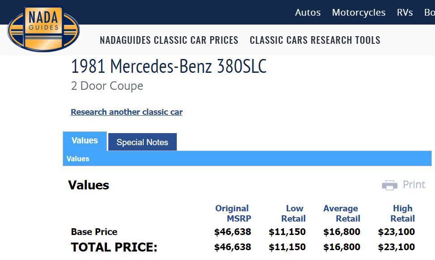Image resolution: width=435 pixels, height=260 pixels.
Task: Click the Print label text
Action: tap(414, 185)
